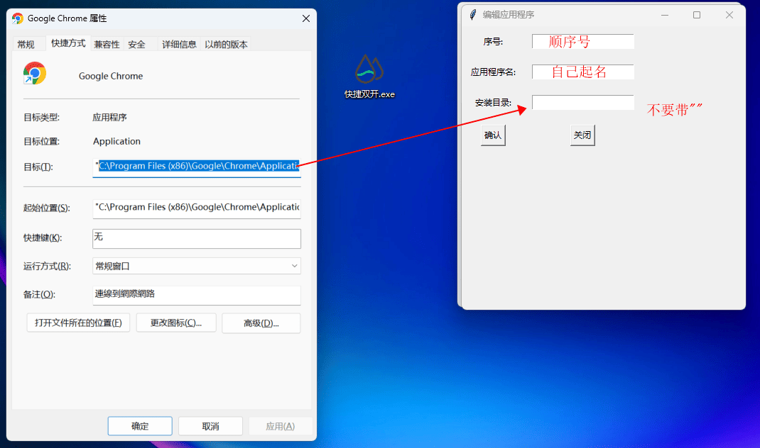The image size is (760, 448).
Task: Click the feather icon in 编辑应用程序 title bar
Action: point(473,15)
